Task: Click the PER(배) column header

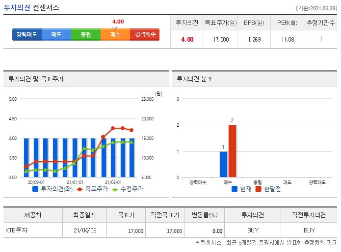Action: 288,23
